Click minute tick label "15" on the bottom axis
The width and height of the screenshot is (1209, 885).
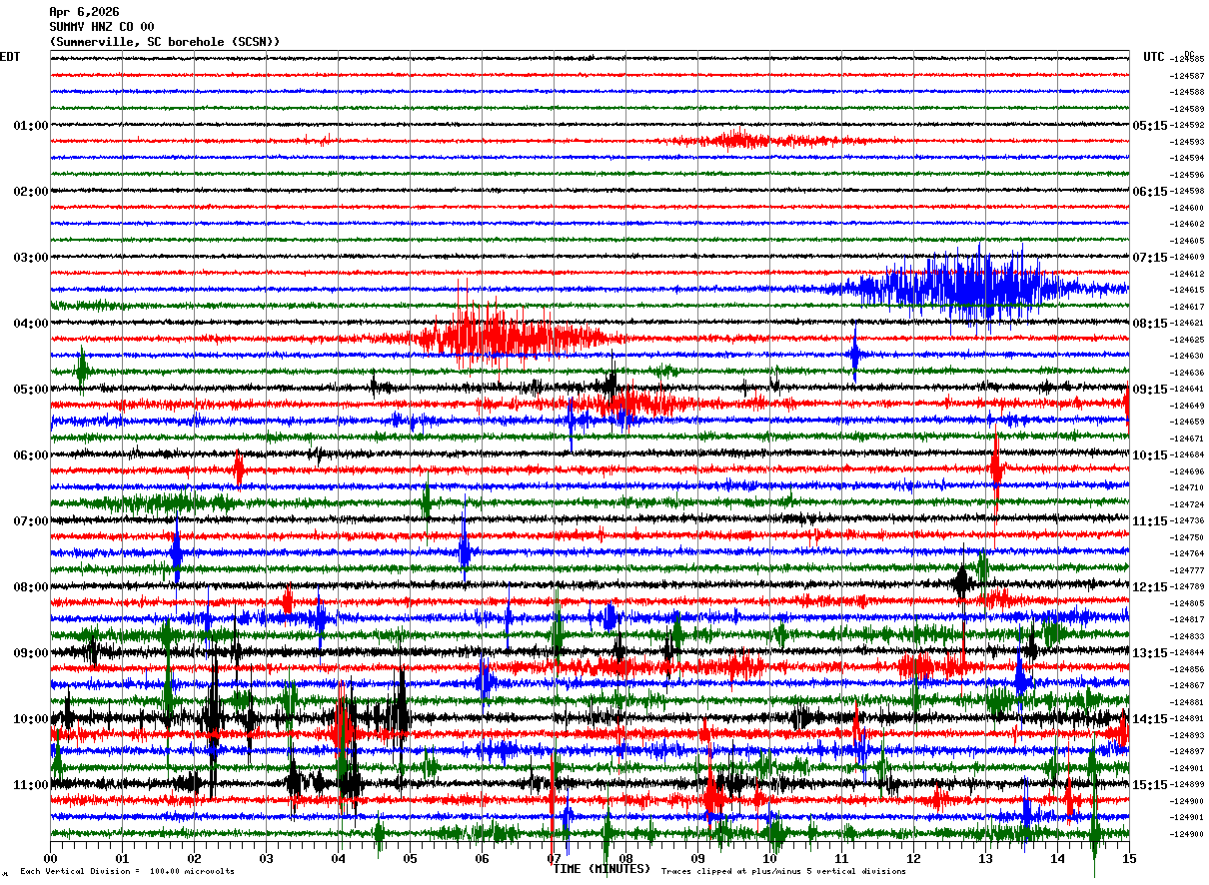tap(1129, 858)
